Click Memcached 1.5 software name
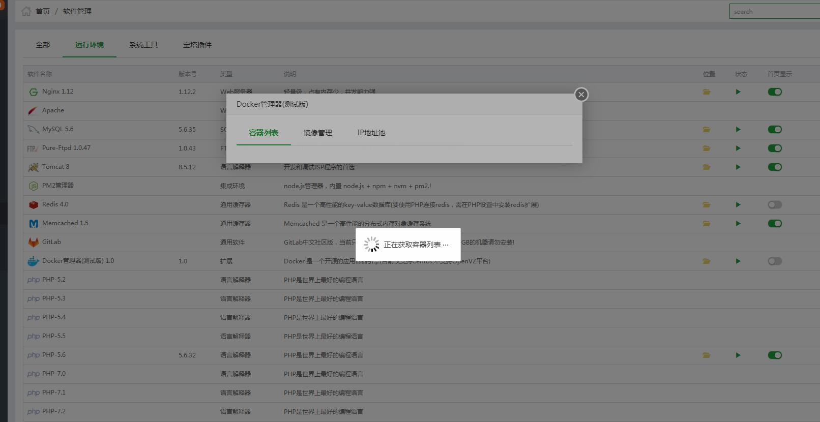The width and height of the screenshot is (820, 422). [65, 223]
